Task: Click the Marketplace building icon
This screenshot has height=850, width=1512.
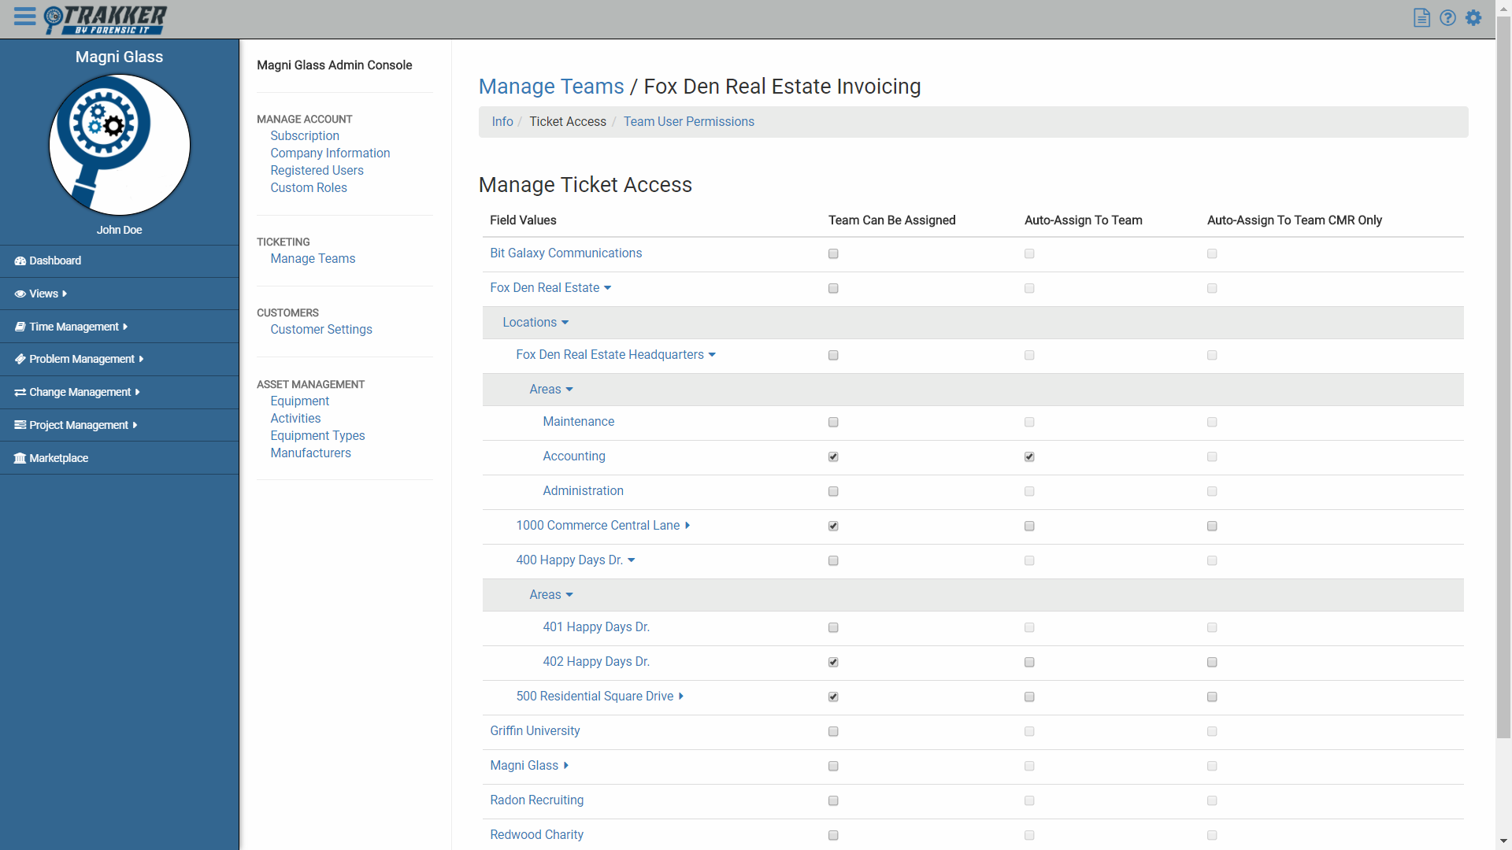Action: [20, 458]
